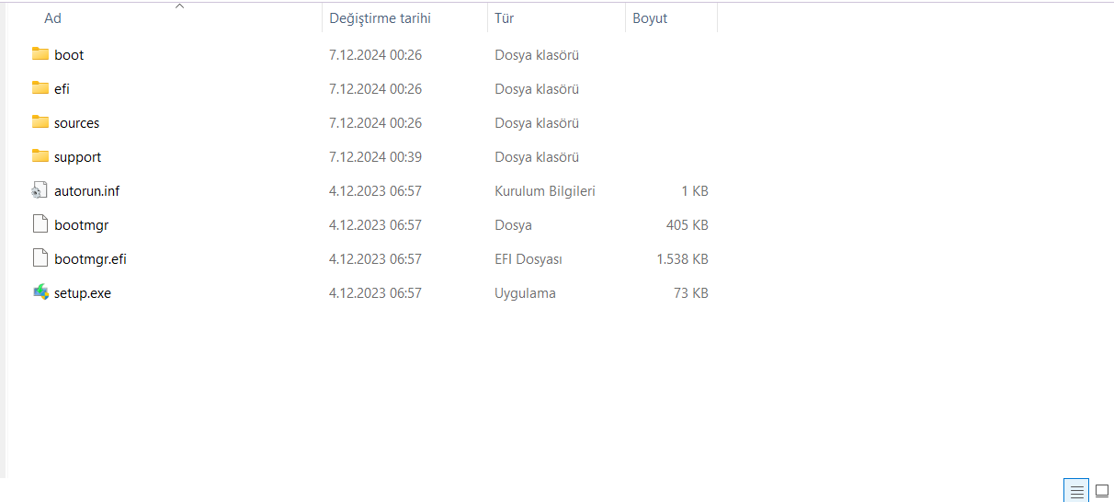
Task: Click the sources folder icon
Action: [40, 122]
